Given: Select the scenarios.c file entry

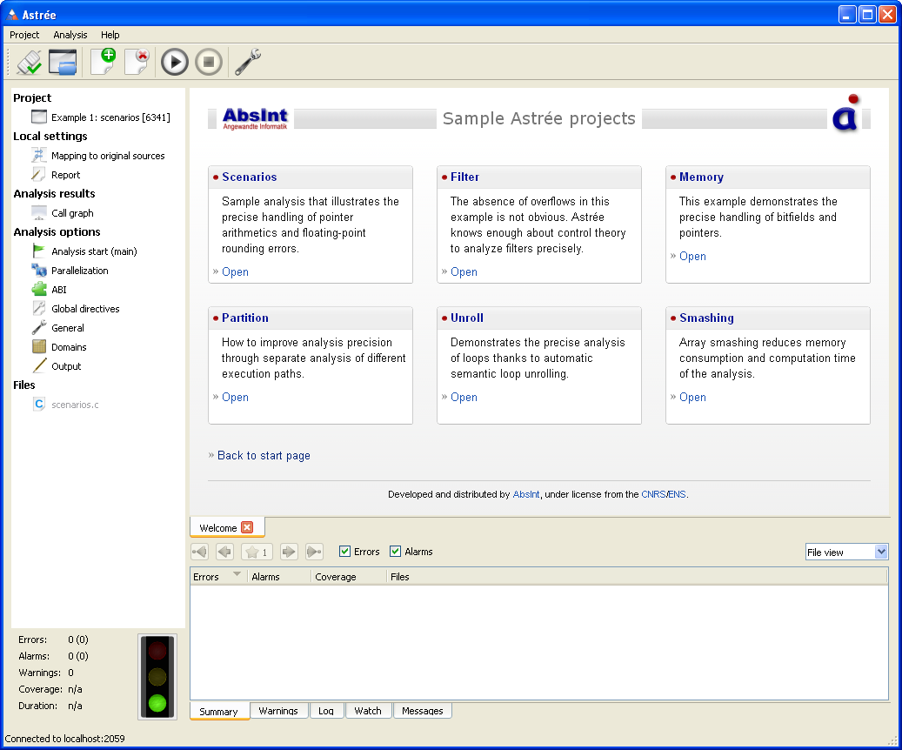Looking at the screenshot, I should pos(75,405).
